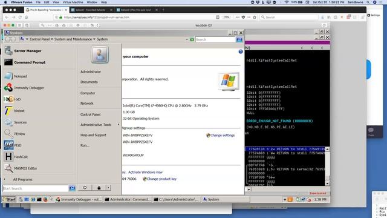Click search magnifier in System window

point(239,39)
